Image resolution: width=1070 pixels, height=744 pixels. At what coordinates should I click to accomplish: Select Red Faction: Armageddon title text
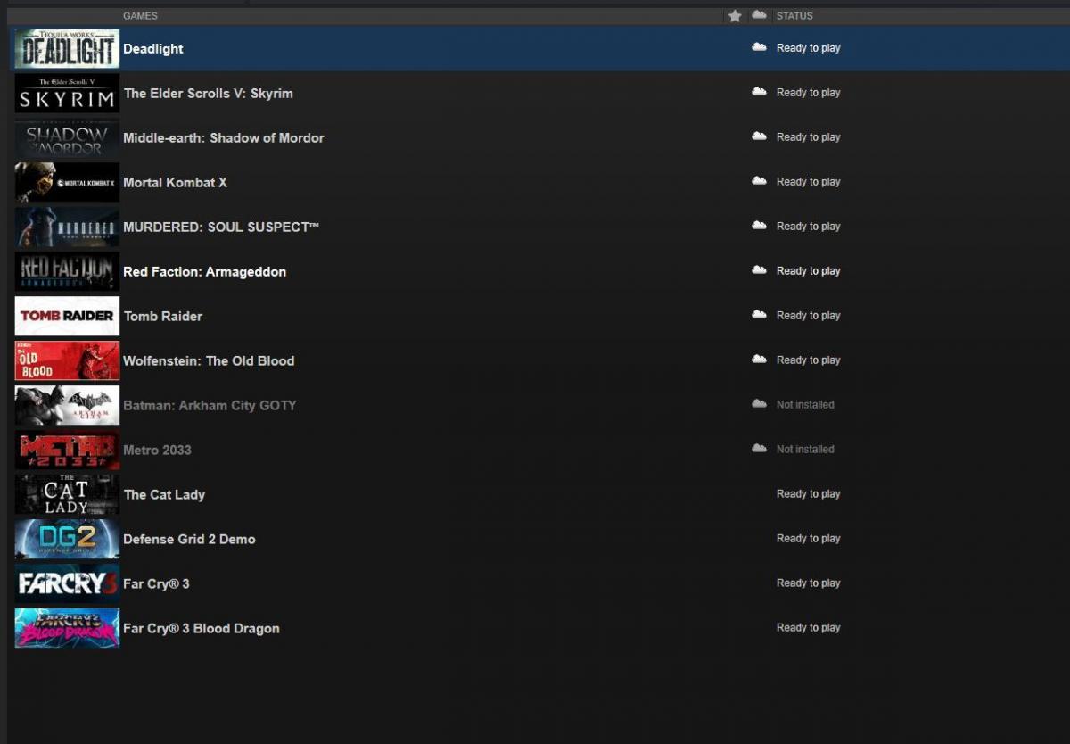coord(205,272)
